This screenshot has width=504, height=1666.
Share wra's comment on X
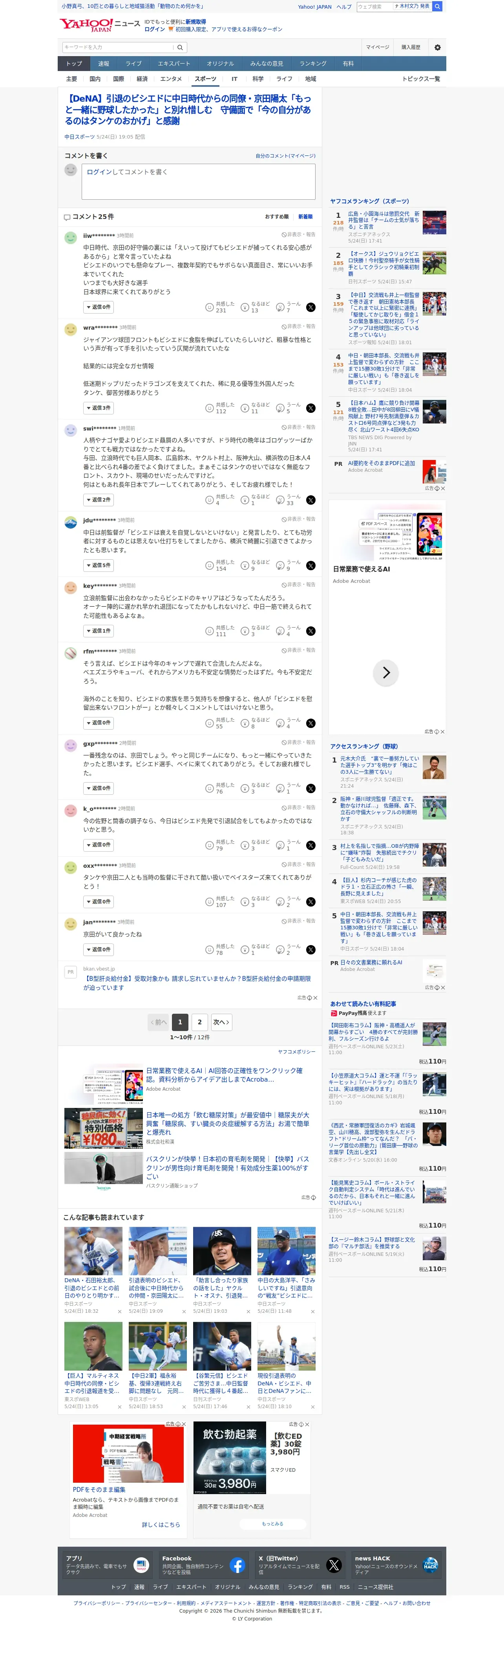310,408
